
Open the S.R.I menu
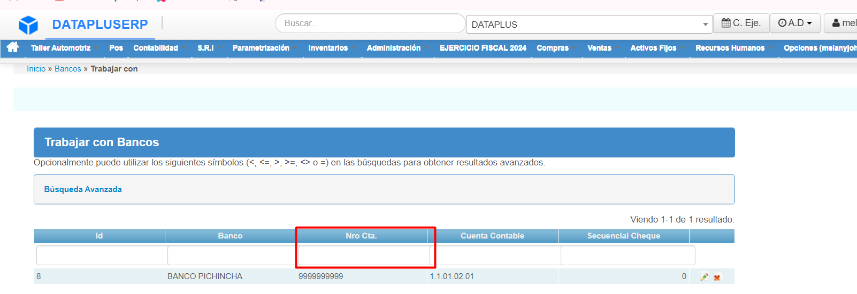point(205,48)
